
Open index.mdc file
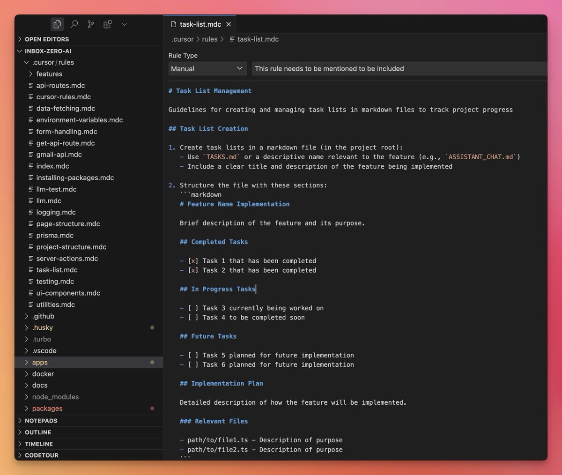tap(89, 166)
